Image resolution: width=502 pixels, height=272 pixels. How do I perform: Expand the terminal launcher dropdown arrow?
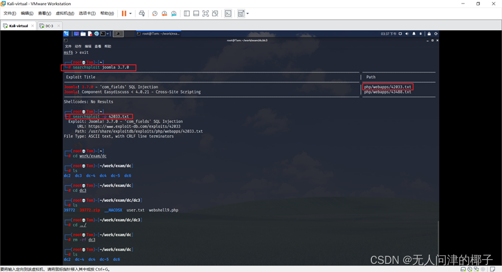pos(107,34)
